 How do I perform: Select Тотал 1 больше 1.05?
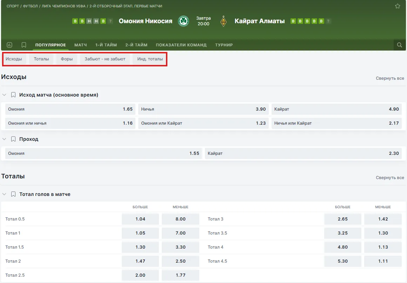[x=140, y=233]
